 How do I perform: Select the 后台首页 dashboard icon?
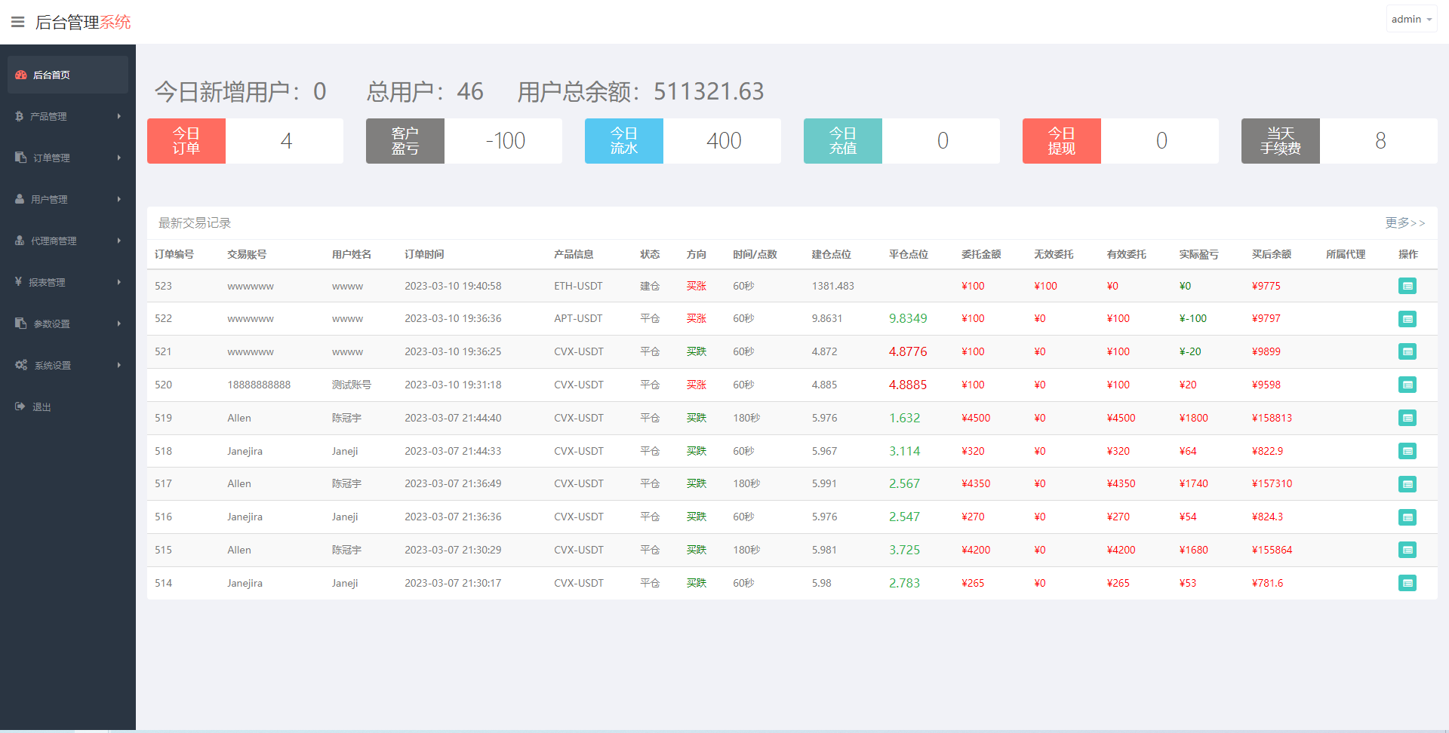click(x=20, y=74)
